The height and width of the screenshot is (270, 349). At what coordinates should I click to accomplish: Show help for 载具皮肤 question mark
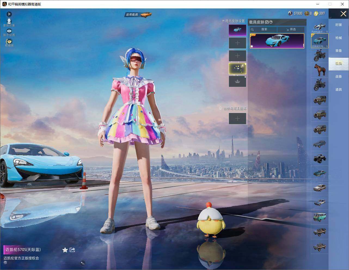coord(271,22)
